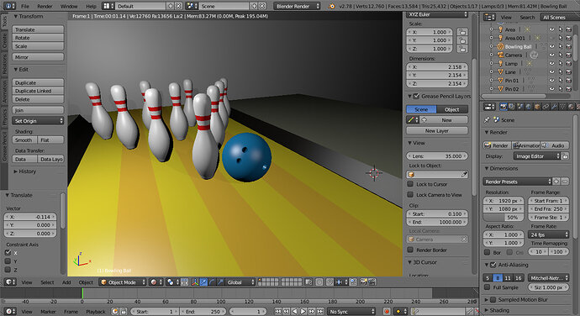Select the scale manipulator icon
This screenshot has height=316, width=580.
point(220,282)
